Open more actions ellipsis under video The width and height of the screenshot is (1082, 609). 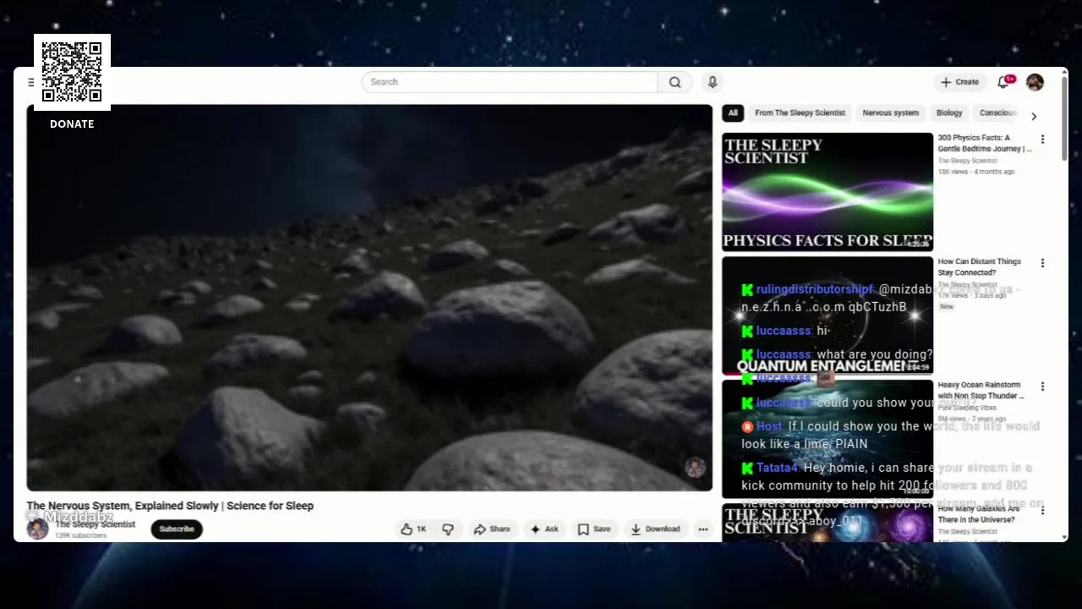click(x=702, y=529)
